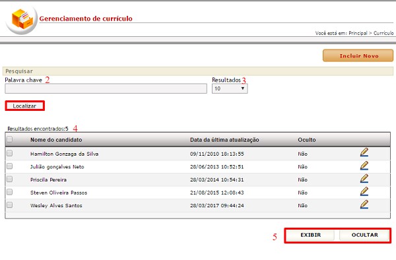The image size is (396, 260).
Task: Click the date 09/11/2010 18:13:55
Action: [x=217, y=154]
